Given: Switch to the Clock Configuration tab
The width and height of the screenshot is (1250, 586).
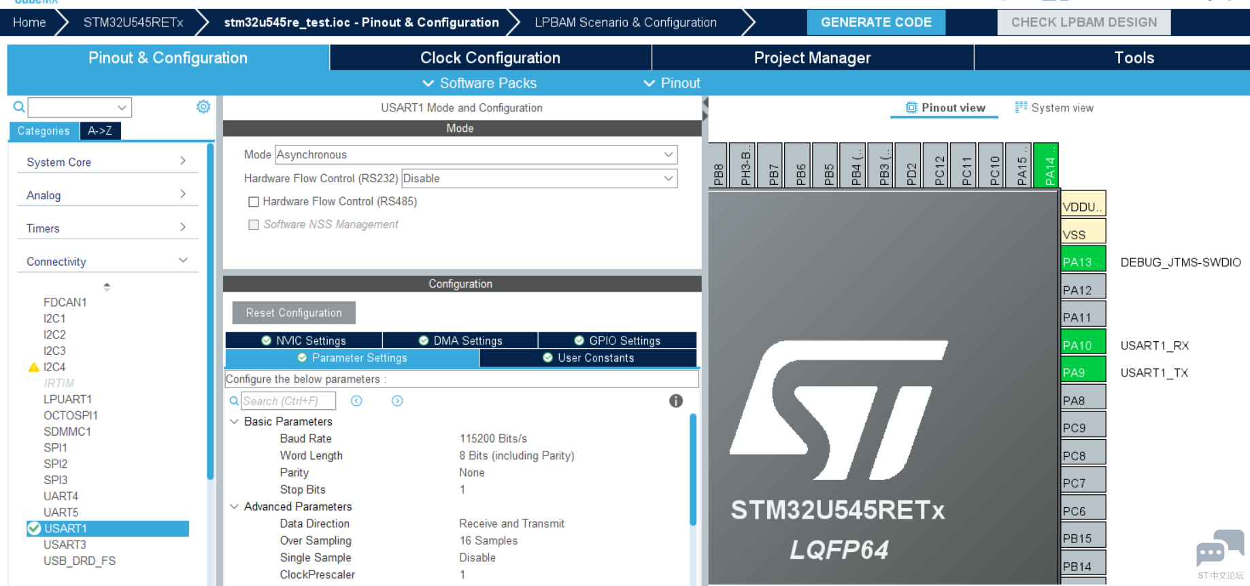Looking at the screenshot, I should [490, 58].
